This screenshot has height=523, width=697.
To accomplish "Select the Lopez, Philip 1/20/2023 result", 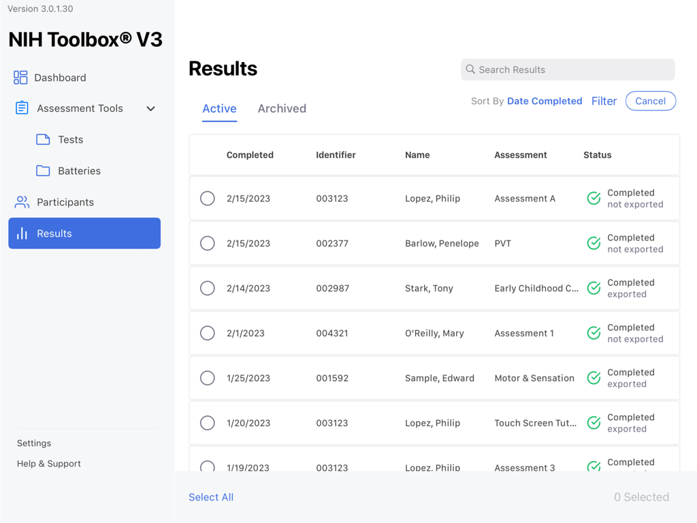I will click(x=207, y=423).
